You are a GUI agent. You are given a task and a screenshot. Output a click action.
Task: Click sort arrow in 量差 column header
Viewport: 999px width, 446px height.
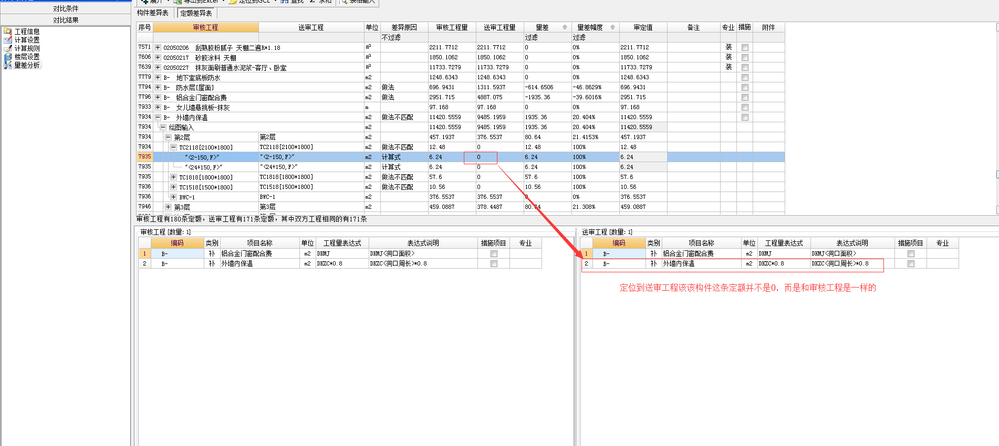click(565, 27)
